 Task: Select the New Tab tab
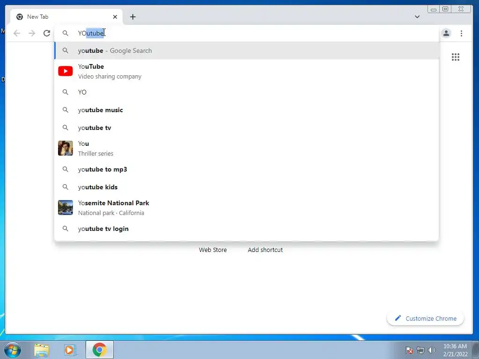[x=66, y=17]
